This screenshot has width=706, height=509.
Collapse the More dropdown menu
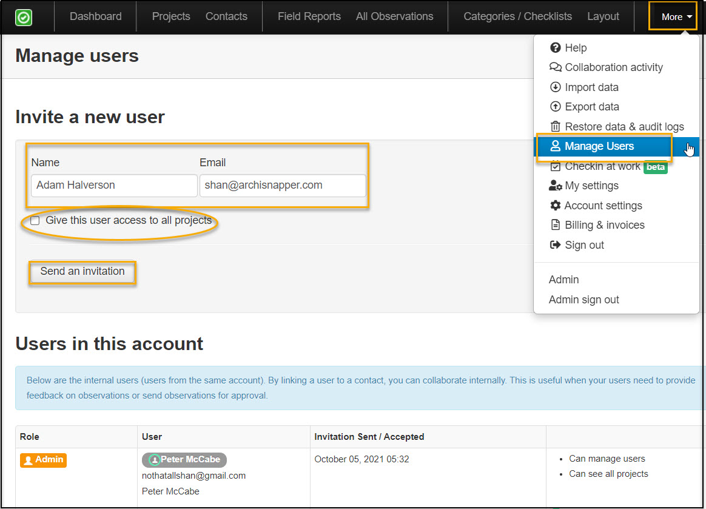tap(676, 17)
